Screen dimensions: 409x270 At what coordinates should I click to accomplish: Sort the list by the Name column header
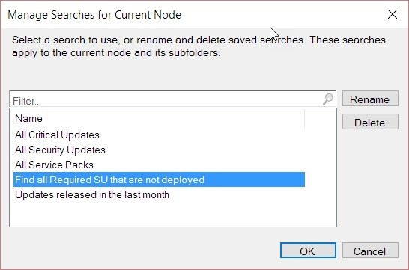159,118
